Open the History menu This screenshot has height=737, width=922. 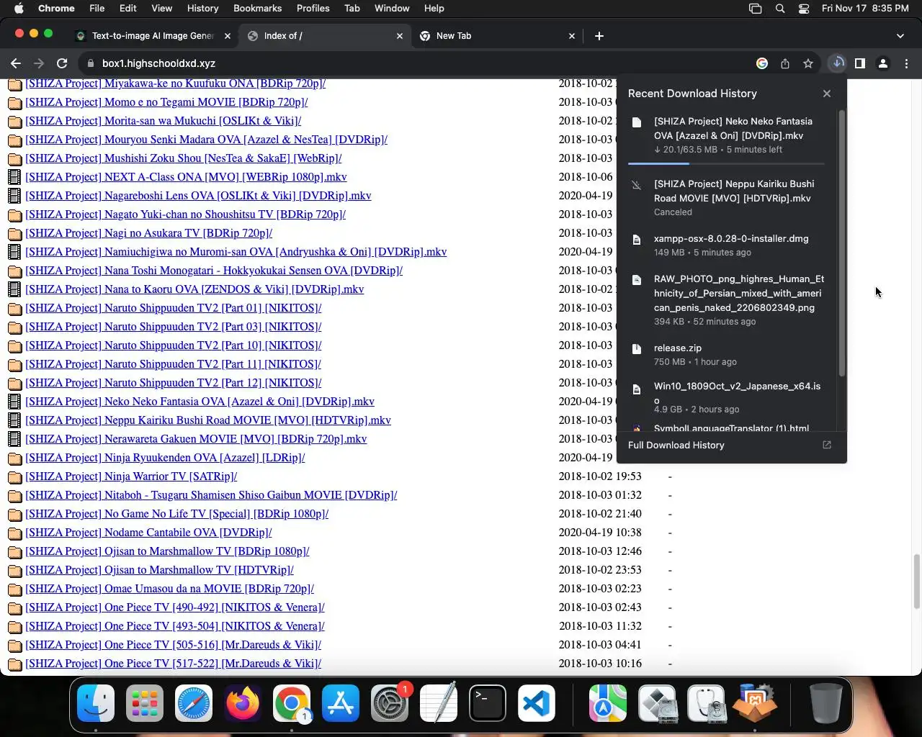pyautogui.click(x=202, y=9)
